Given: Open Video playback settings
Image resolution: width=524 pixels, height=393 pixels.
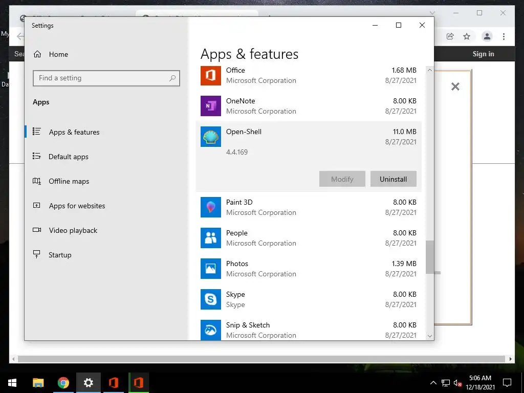Looking at the screenshot, I should click(x=73, y=230).
